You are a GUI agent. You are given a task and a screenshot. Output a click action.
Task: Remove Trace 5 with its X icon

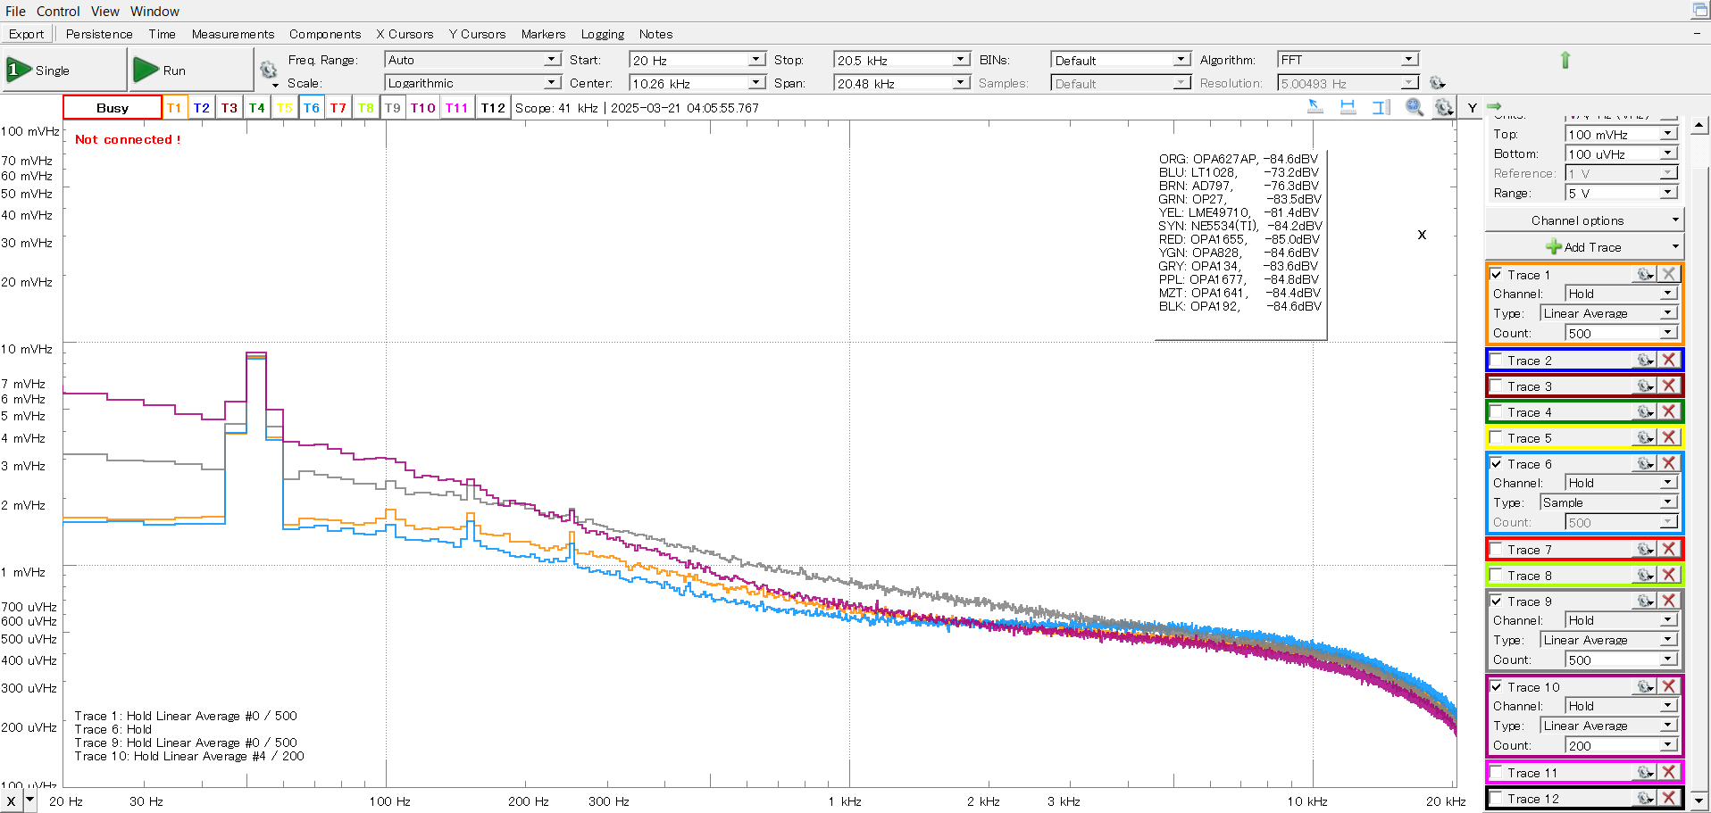[1668, 437]
